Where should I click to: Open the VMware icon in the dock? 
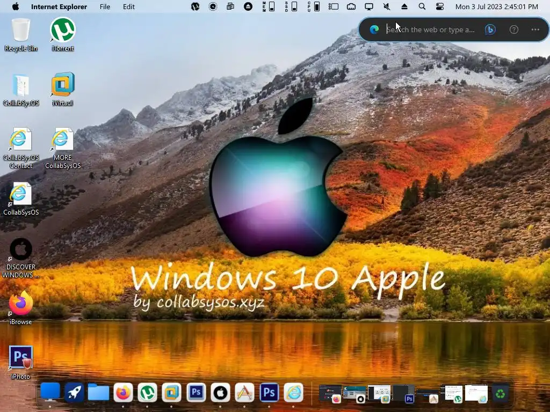point(171,392)
